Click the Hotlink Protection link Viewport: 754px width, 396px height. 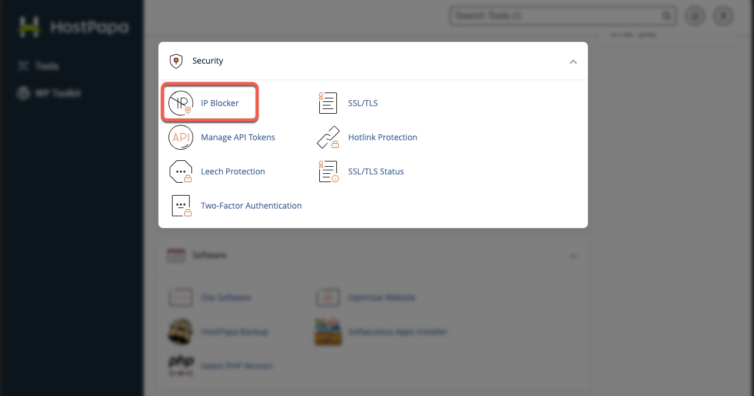[383, 137]
